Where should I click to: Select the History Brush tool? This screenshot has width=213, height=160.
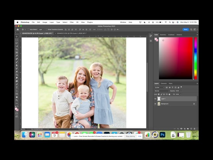(x=17, y=68)
